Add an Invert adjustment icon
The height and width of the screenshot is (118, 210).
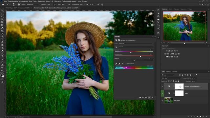[167, 57]
